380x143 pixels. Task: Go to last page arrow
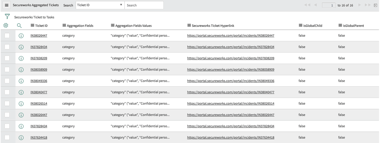click(368, 5)
